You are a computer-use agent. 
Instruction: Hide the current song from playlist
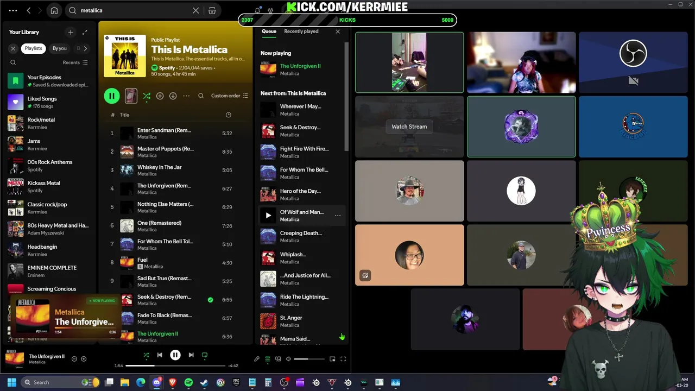pyautogui.click(x=74, y=359)
